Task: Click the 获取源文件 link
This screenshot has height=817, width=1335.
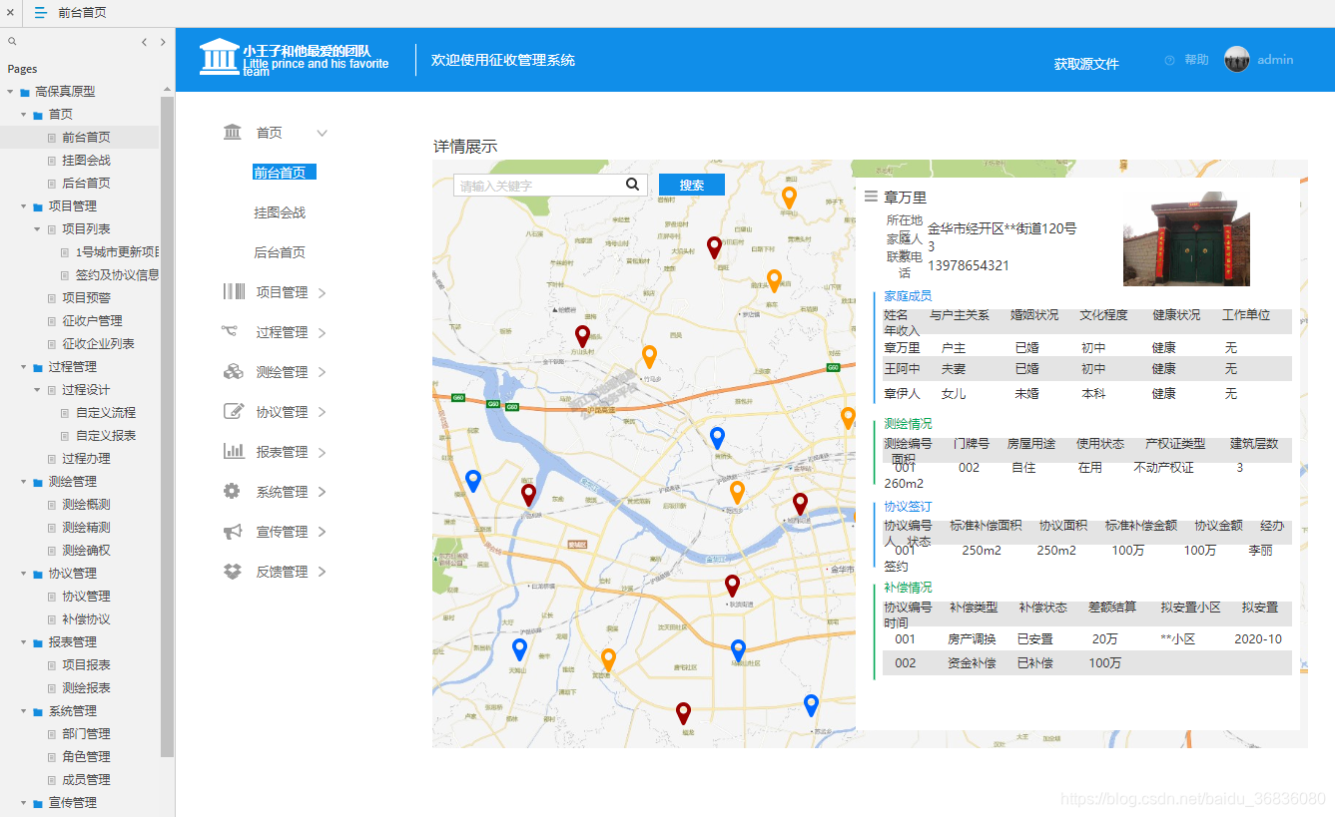Action: (x=1086, y=64)
